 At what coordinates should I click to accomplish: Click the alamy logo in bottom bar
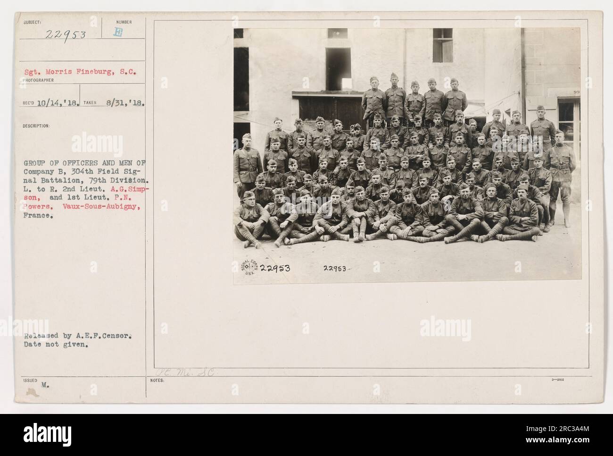point(48,434)
